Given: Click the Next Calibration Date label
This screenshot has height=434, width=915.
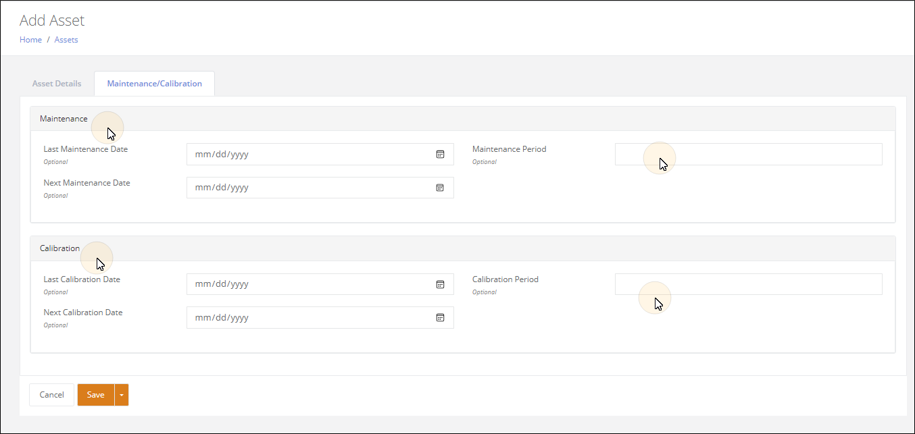Looking at the screenshot, I should click(x=83, y=313).
